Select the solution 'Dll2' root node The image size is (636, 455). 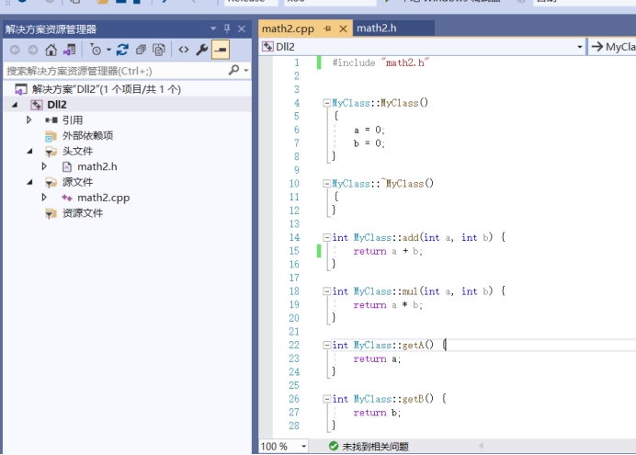click(107, 89)
